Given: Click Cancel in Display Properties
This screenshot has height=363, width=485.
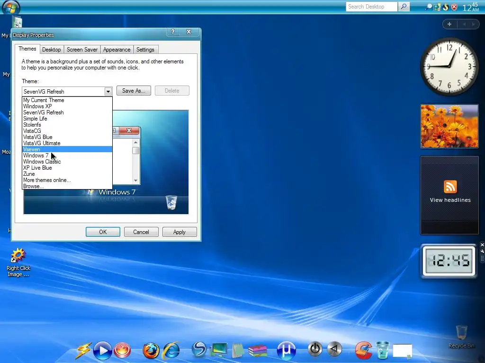Looking at the screenshot, I should coord(141,232).
